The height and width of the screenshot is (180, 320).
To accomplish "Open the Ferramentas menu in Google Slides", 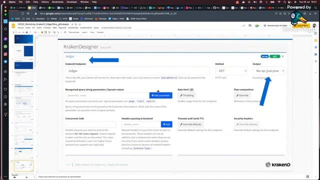I will point(73,28).
